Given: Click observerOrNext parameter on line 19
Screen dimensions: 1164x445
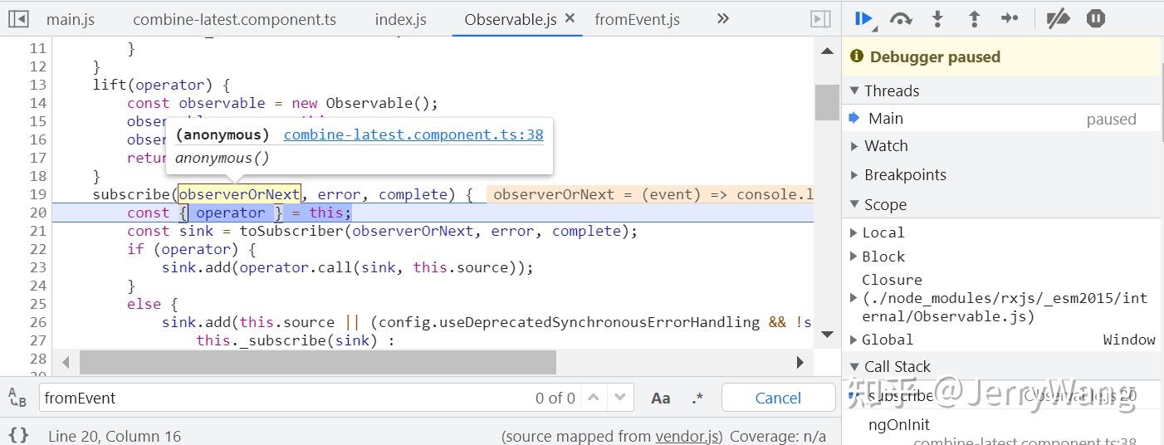Looking at the screenshot, I should [239, 194].
